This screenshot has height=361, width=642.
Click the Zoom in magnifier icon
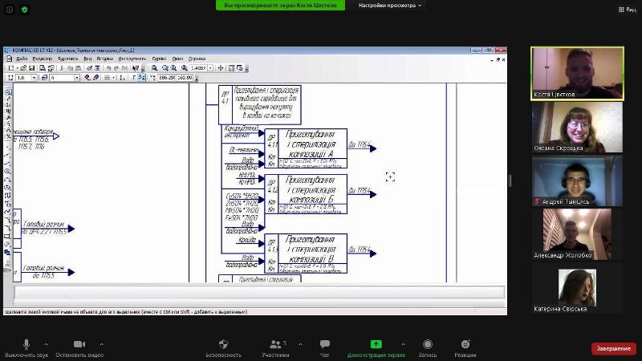click(x=154, y=68)
